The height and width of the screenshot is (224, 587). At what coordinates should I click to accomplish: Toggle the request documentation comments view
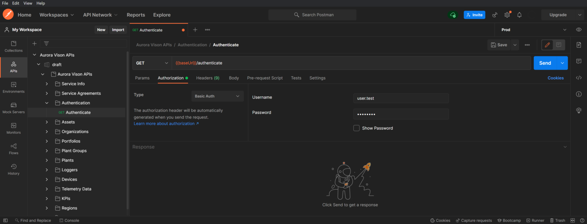(x=559, y=45)
